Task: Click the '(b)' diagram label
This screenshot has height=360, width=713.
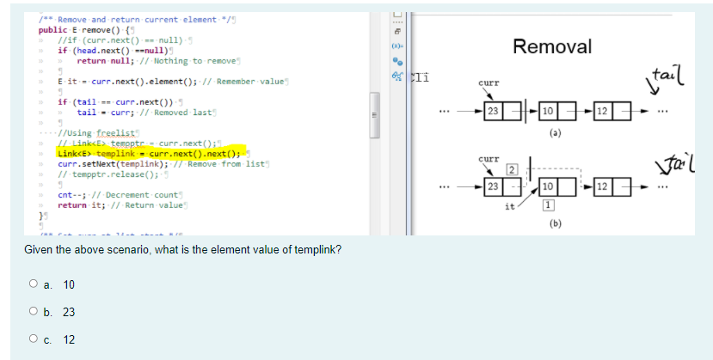Action: coord(556,223)
